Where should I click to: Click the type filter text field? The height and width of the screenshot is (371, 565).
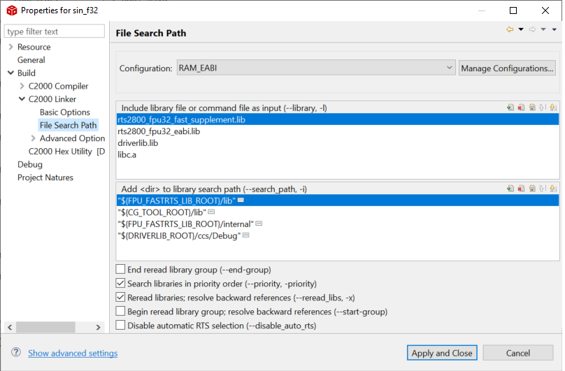point(55,31)
